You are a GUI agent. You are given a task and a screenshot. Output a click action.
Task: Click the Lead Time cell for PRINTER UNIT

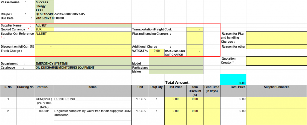point(212,103)
